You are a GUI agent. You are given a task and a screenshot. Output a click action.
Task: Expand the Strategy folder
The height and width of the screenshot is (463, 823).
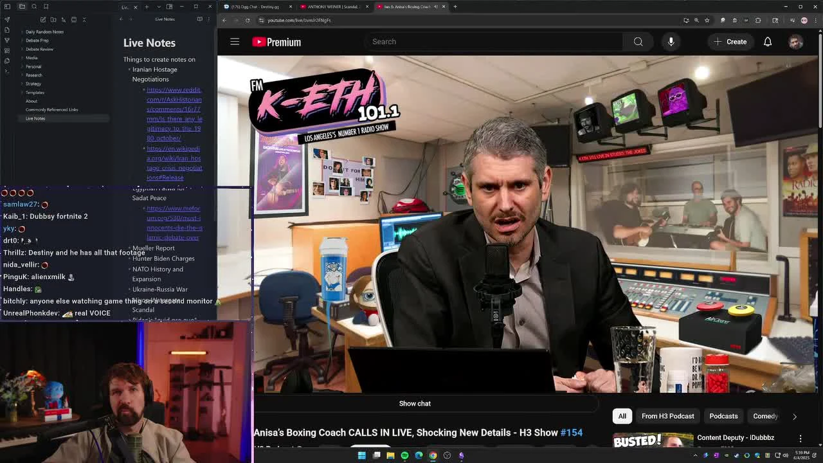(x=33, y=84)
